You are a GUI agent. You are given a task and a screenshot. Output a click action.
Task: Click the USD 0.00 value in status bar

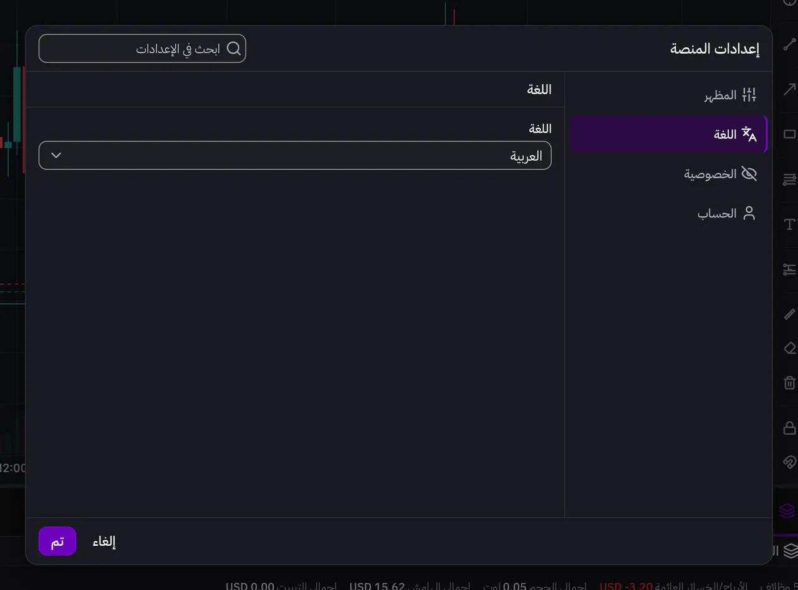pyautogui.click(x=250, y=586)
